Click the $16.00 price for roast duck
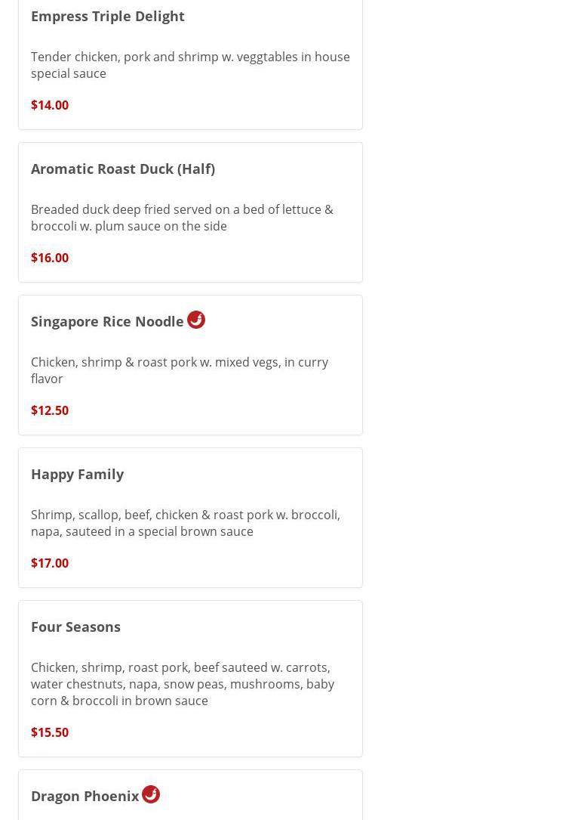Image resolution: width=581 pixels, height=820 pixels. [50, 258]
